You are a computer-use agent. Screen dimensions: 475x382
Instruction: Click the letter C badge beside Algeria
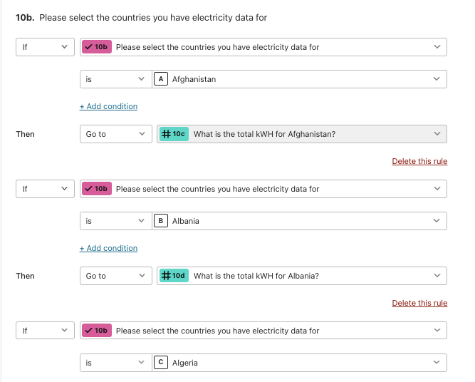[x=161, y=363]
